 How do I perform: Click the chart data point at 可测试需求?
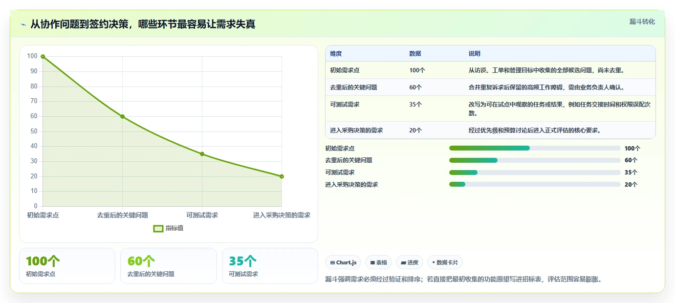coord(202,154)
